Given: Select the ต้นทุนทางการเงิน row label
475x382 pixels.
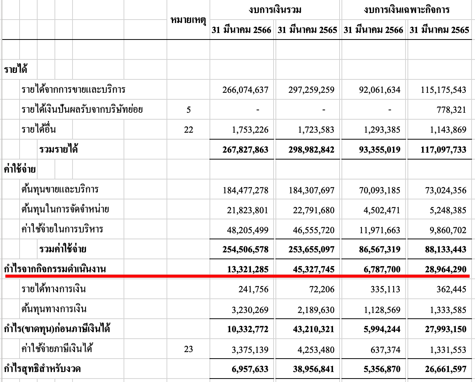Looking at the screenshot, I should [x=54, y=309].
